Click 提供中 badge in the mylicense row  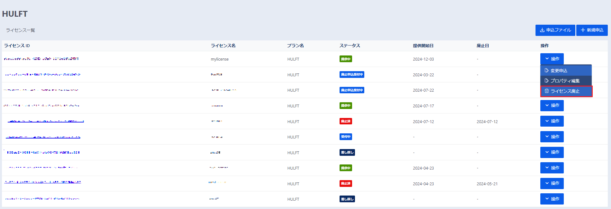coord(346,59)
